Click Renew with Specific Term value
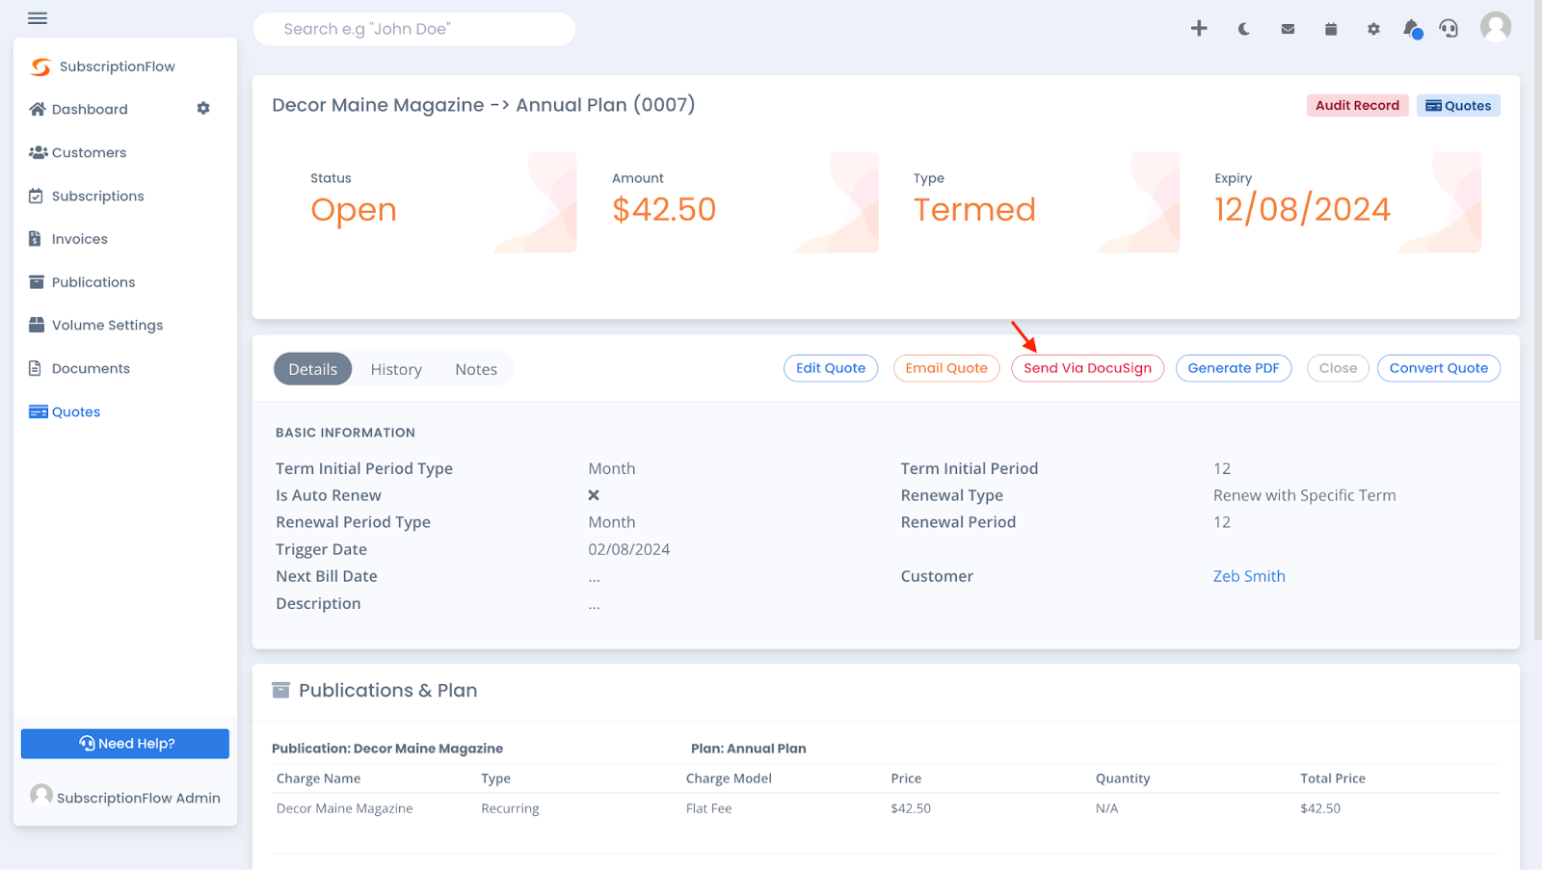The image size is (1542, 870). click(1304, 495)
